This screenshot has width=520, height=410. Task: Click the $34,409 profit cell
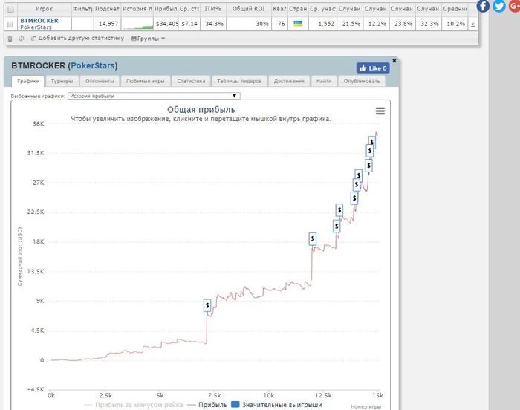pos(166,24)
